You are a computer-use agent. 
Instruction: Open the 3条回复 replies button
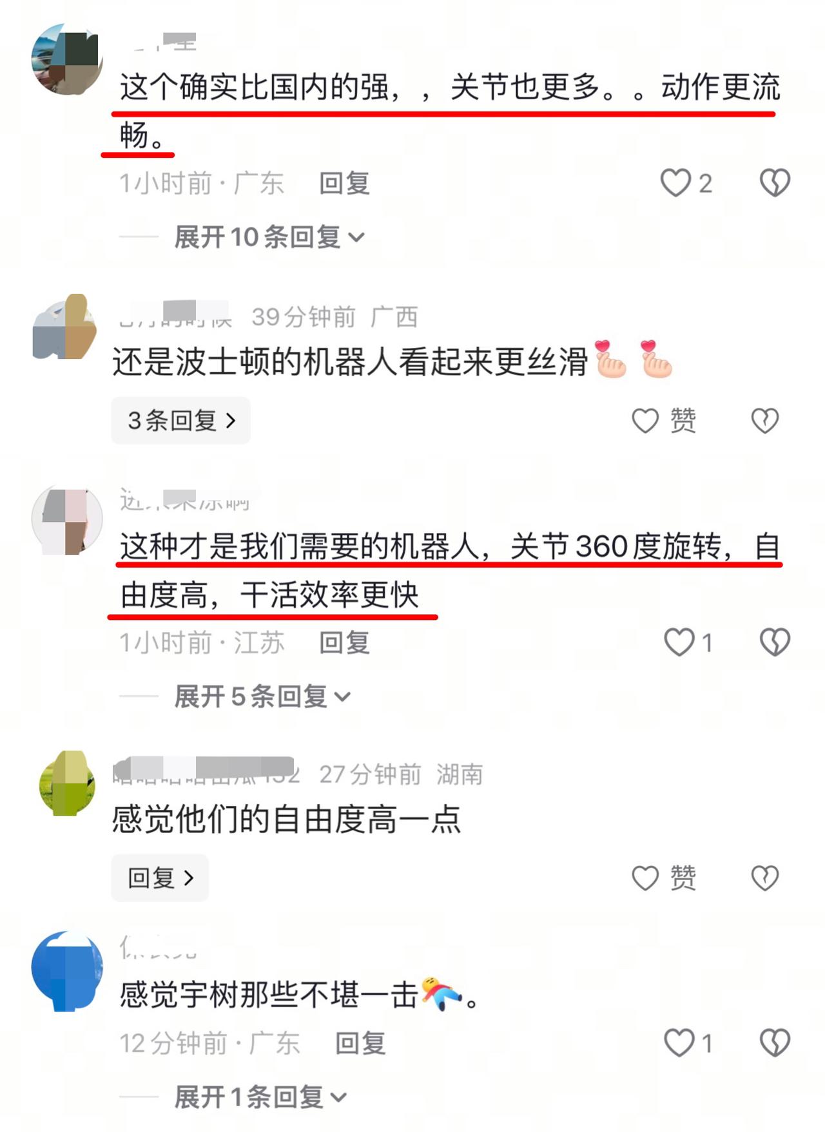click(x=180, y=421)
